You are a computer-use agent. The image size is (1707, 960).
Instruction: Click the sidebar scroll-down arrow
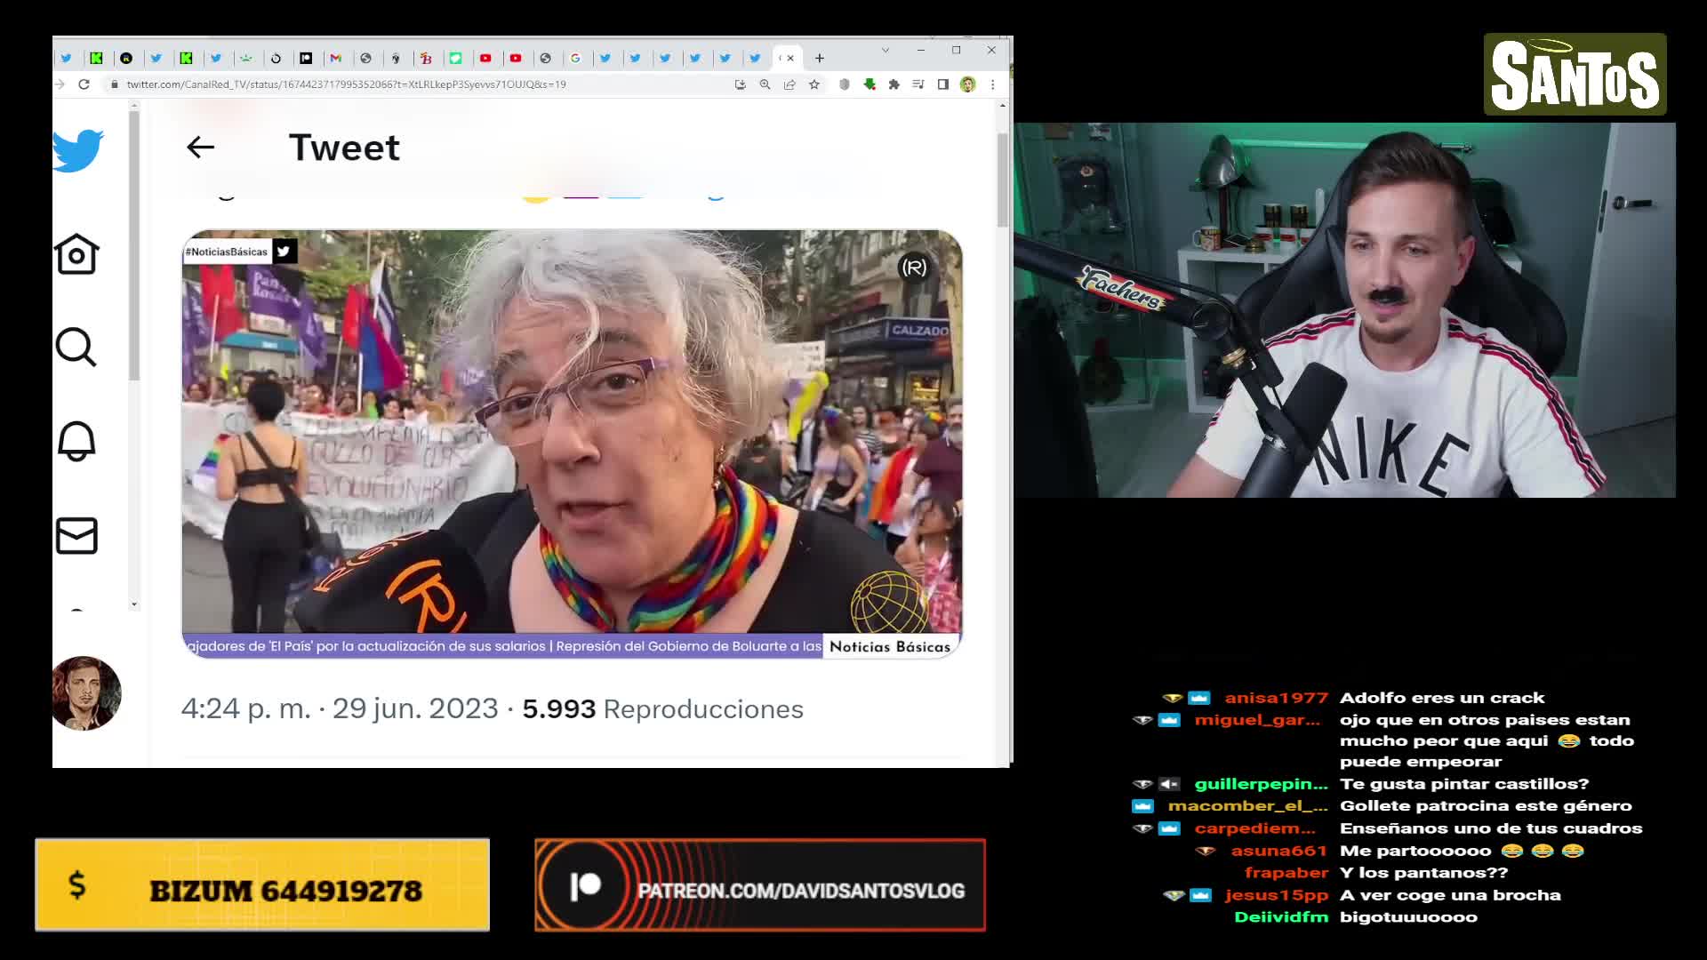coord(134,604)
